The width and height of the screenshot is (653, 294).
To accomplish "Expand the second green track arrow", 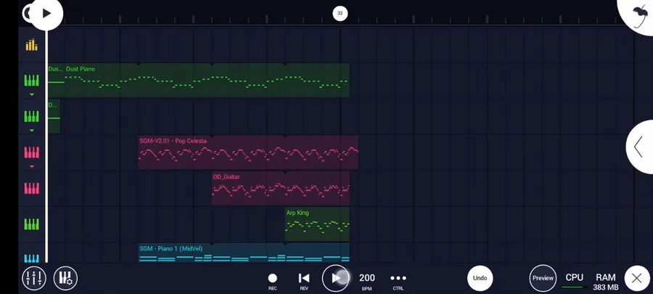I will [x=32, y=131].
